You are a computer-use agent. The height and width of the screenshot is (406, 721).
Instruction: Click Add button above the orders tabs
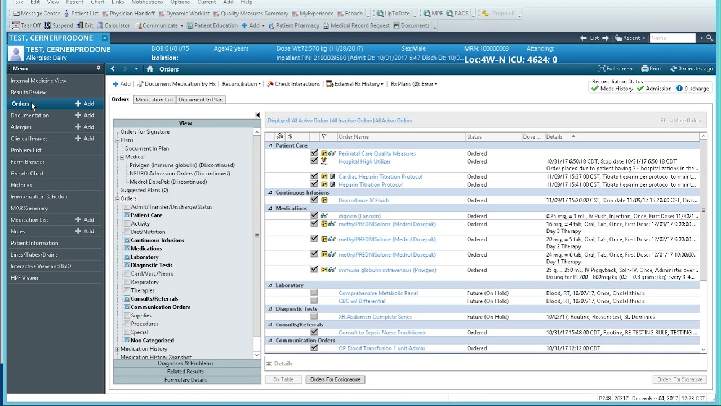[122, 84]
